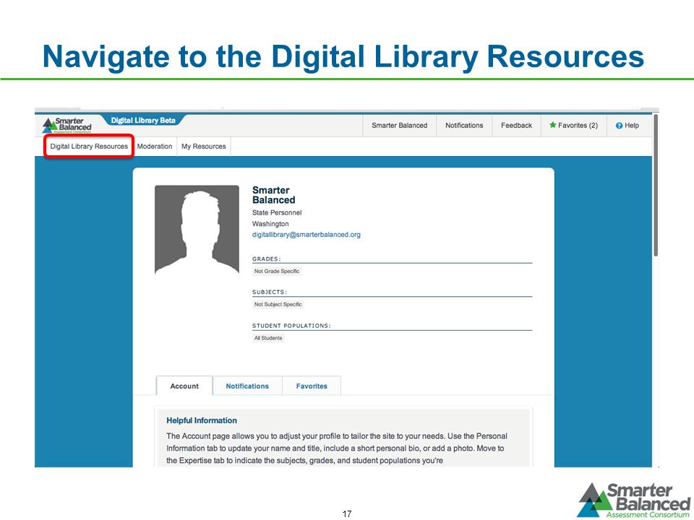Open the Moderation menu item

[x=155, y=147]
